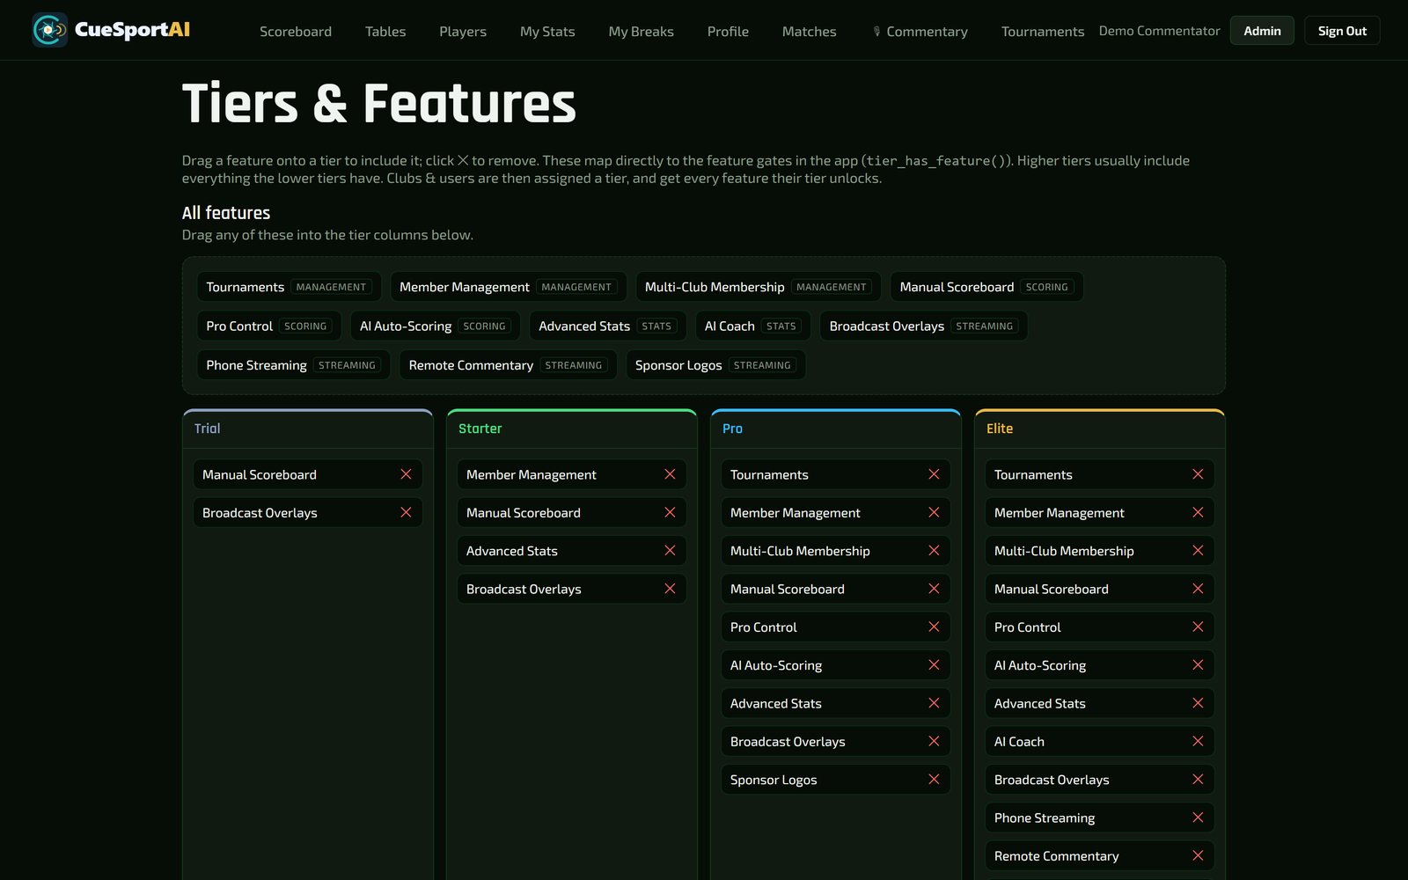This screenshot has height=880, width=1408.
Task: Select Member Management feature chip
Action: [x=509, y=287]
